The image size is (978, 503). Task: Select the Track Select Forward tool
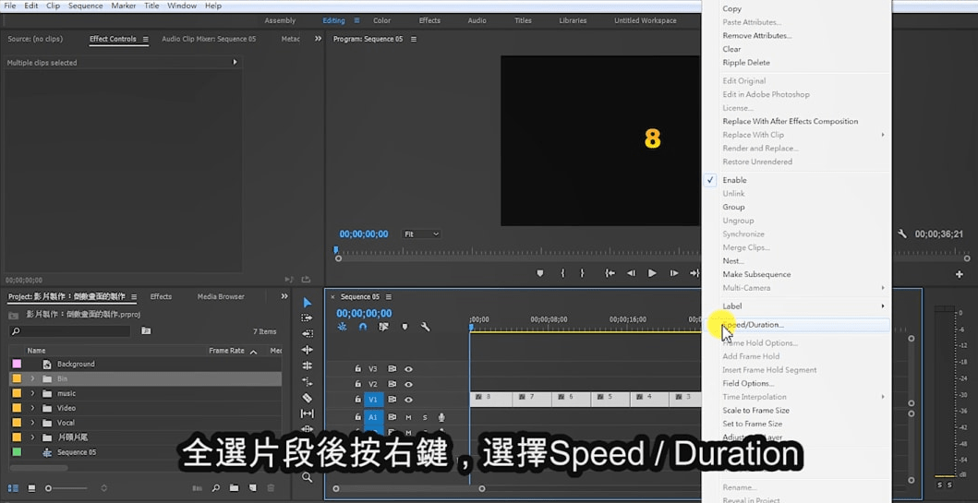[307, 317]
